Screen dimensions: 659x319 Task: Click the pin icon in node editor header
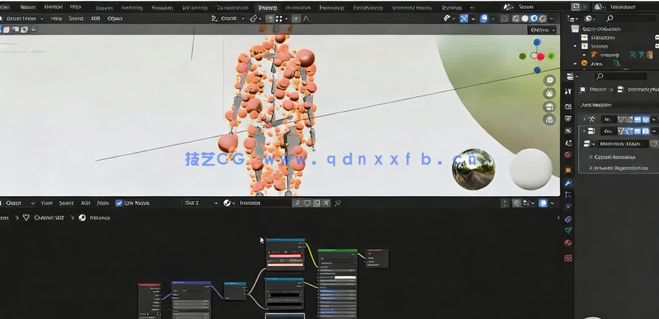[337, 203]
